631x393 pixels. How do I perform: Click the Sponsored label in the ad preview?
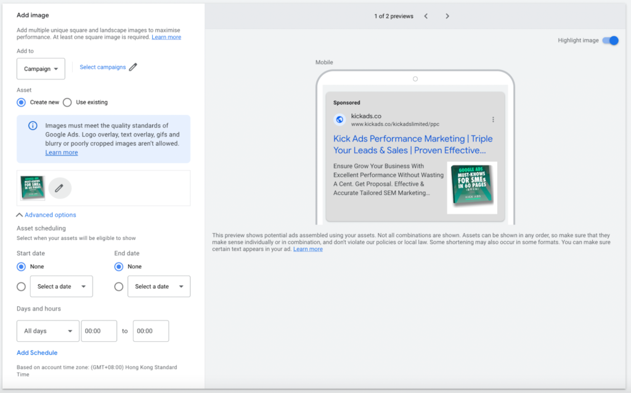[x=346, y=103]
